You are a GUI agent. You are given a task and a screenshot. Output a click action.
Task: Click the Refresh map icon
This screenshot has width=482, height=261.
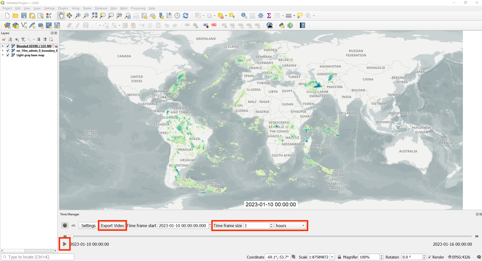186,16
